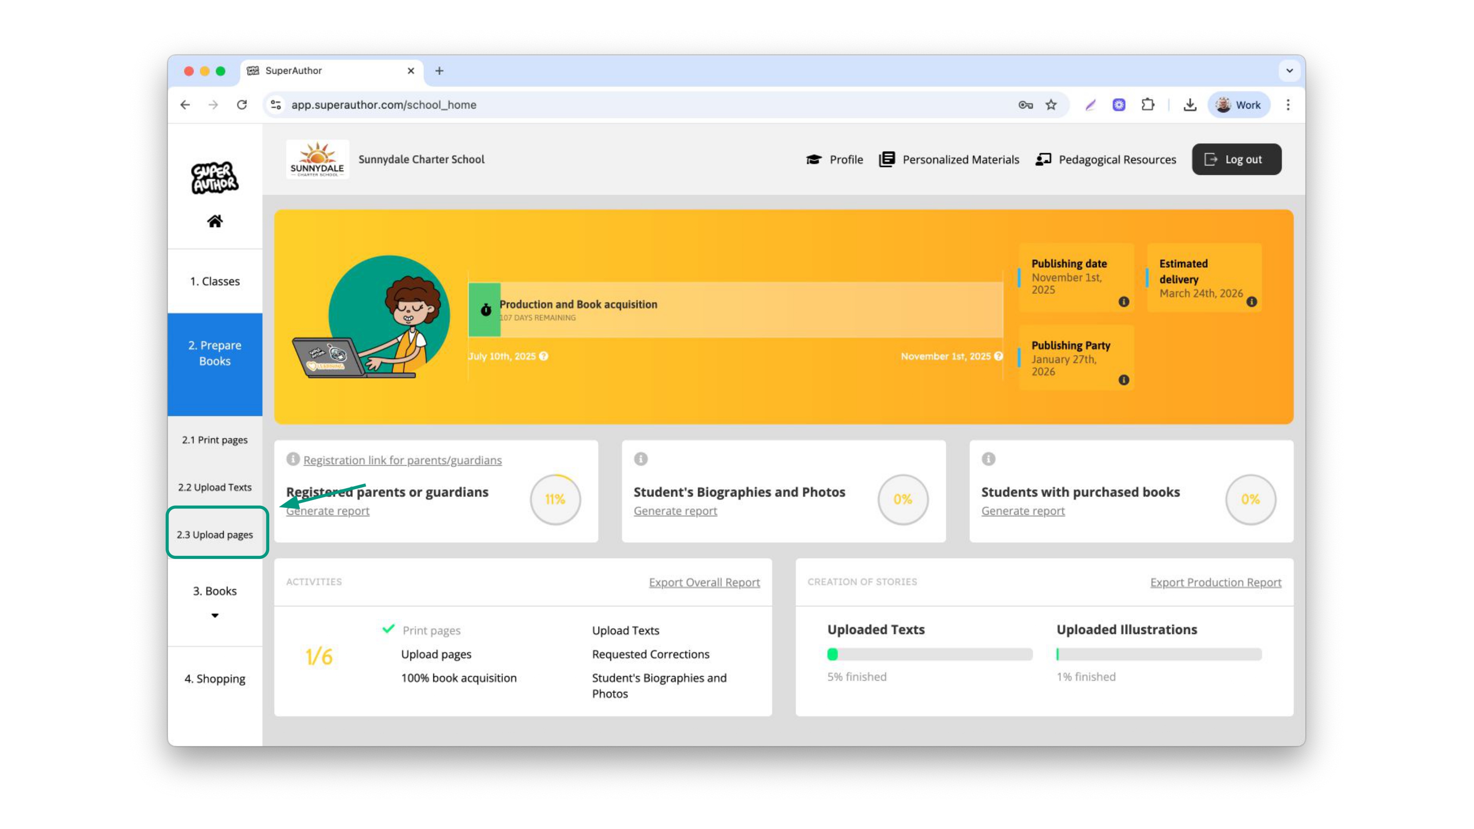Expand the 3. Books dropdown arrow
1474x829 pixels.
215,615
